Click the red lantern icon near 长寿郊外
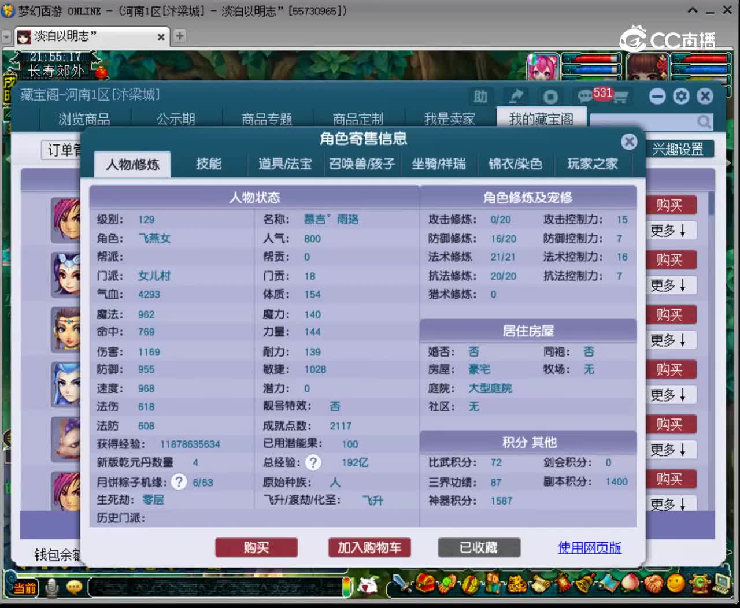 [101, 72]
